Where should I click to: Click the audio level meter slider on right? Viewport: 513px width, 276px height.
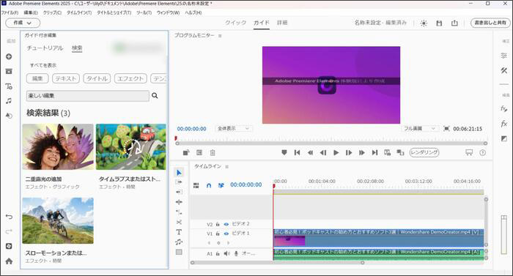504,234
